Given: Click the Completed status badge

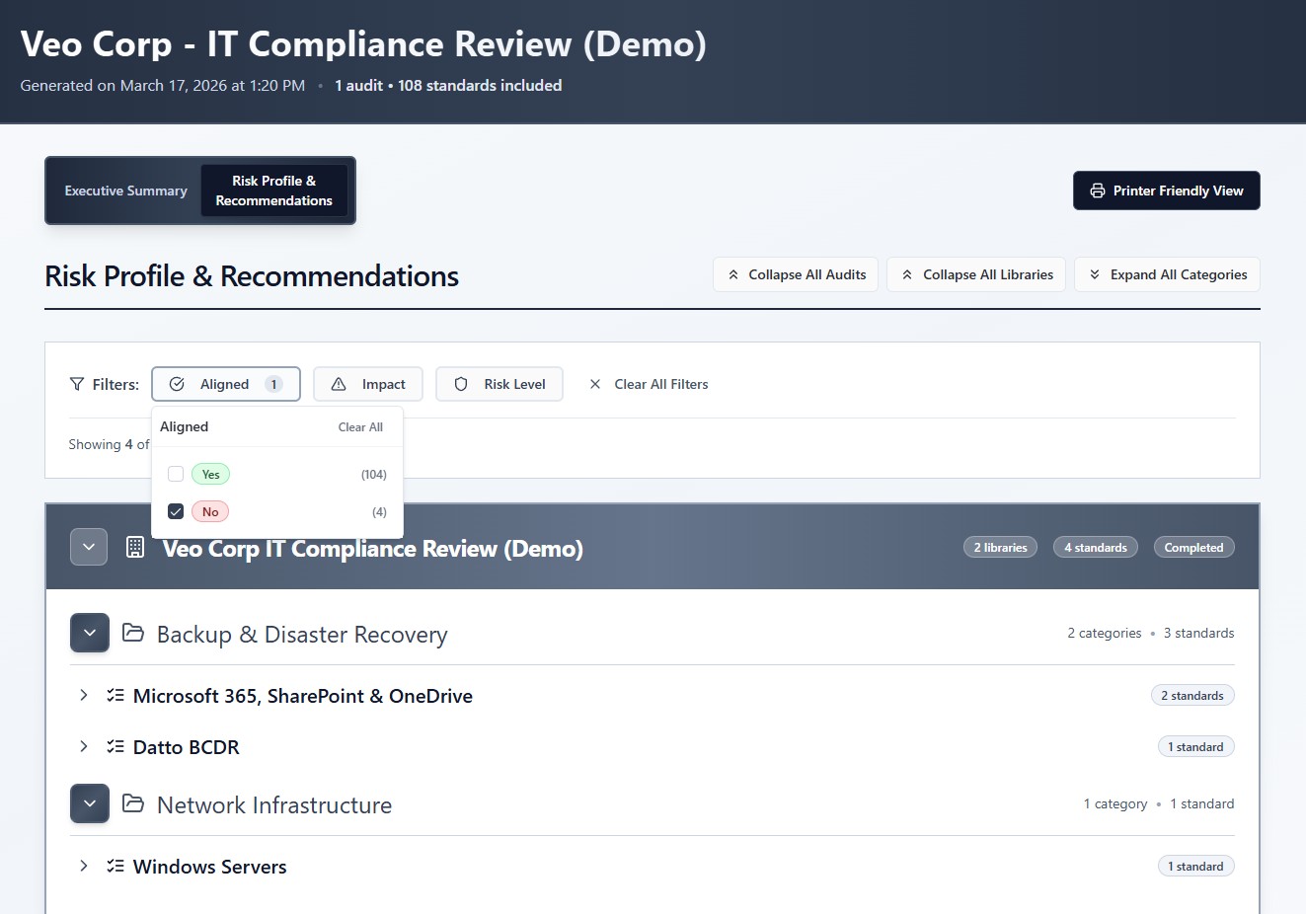Looking at the screenshot, I should pyautogui.click(x=1193, y=547).
